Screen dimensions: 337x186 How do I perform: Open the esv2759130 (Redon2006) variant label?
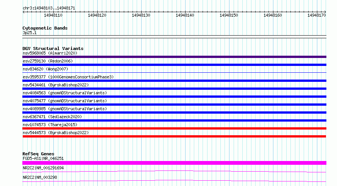48,61
